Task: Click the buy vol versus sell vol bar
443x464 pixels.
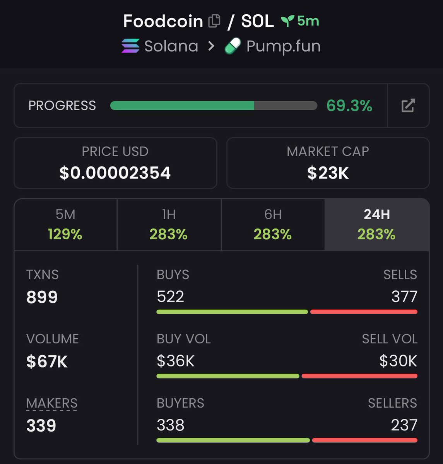Action: [287, 376]
